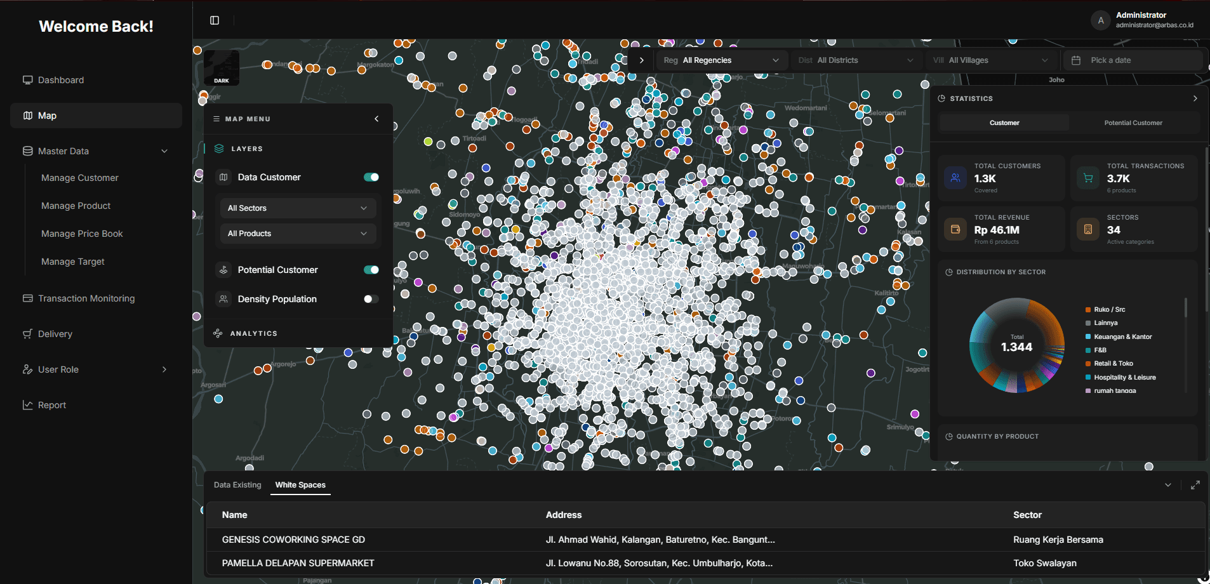This screenshot has width=1210, height=584.
Task: Open Manage Target page
Action: pyautogui.click(x=73, y=262)
